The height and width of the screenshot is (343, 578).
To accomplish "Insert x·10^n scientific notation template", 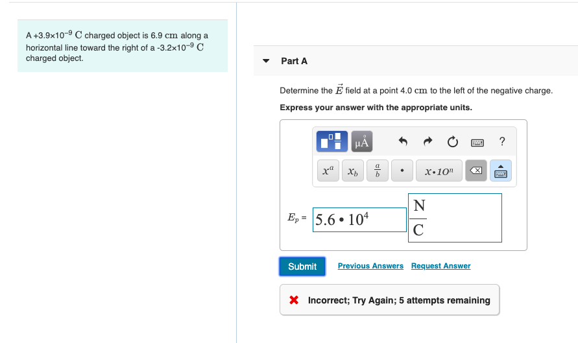I will (x=439, y=171).
